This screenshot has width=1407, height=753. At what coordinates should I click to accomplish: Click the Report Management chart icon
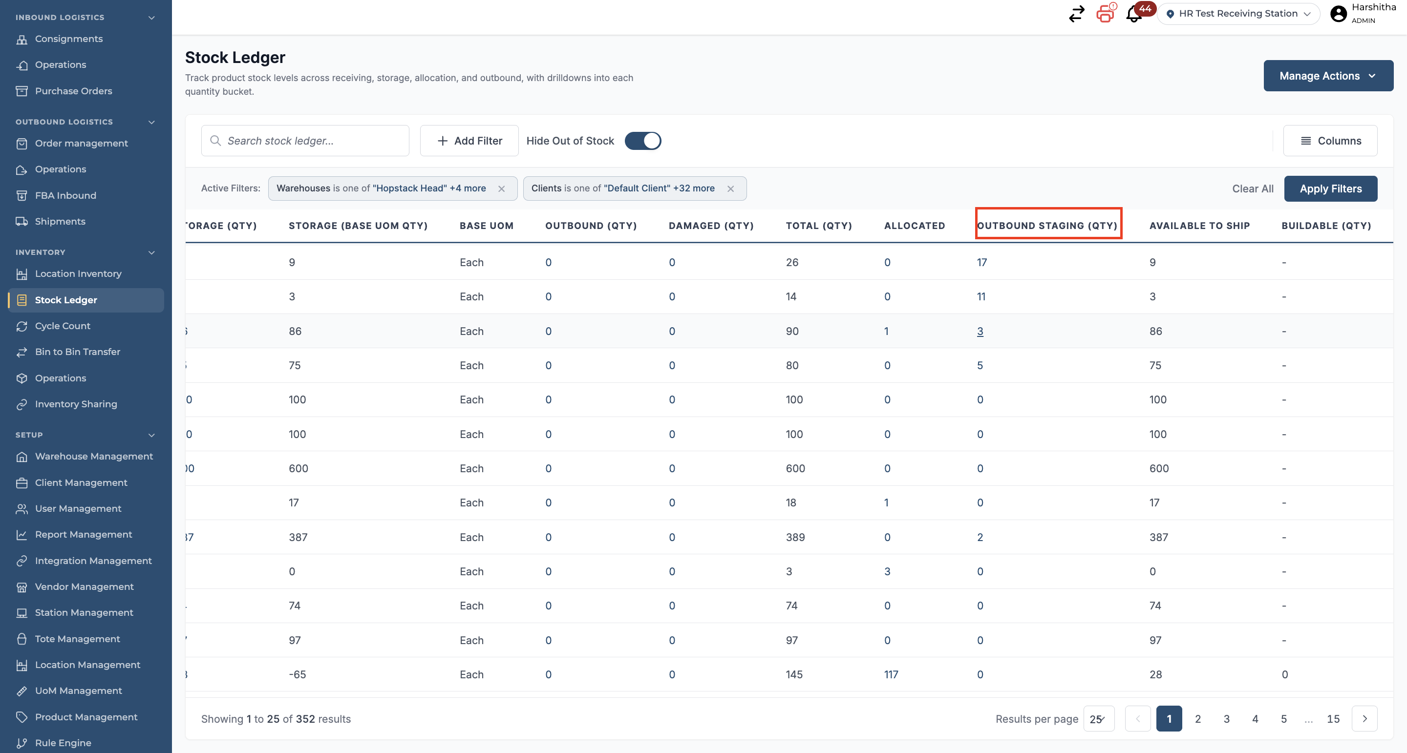[x=22, y=535]
